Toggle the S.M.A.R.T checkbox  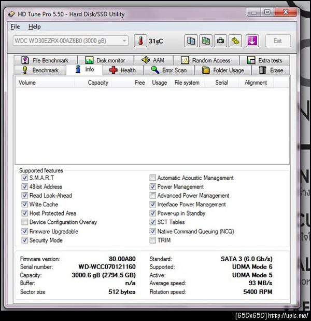click(24, 178)
